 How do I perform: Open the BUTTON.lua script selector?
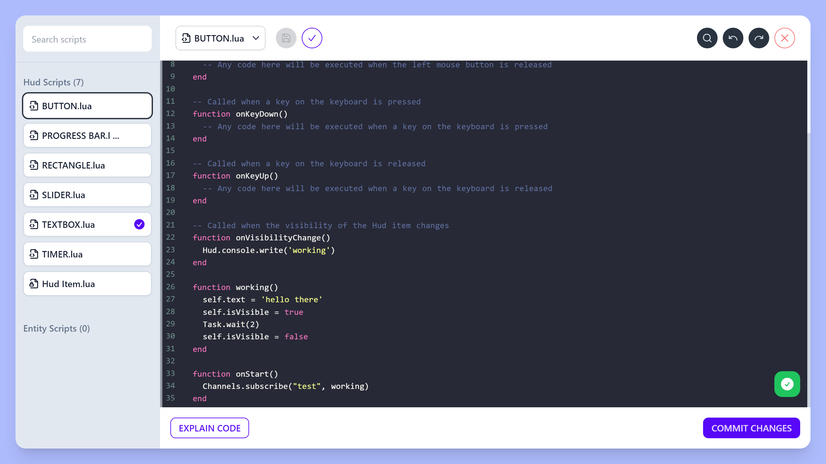[220, 38]
